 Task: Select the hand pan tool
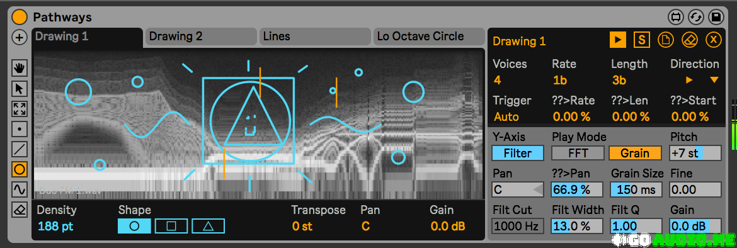pos(20,69)
